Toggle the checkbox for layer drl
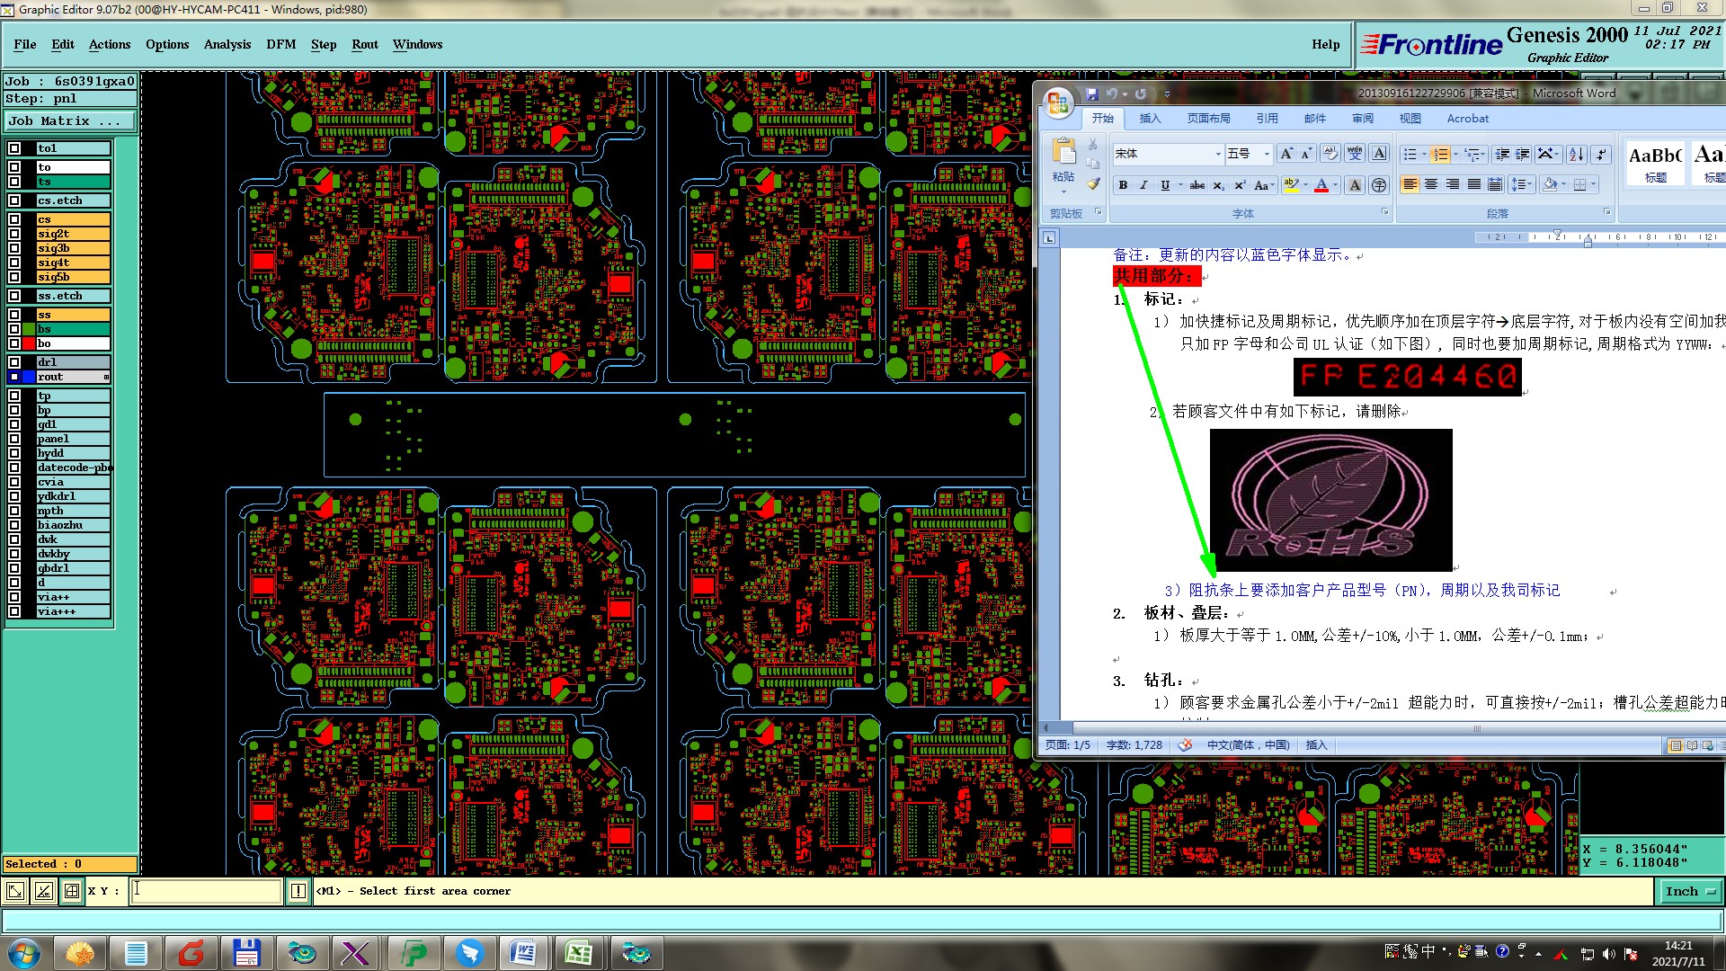 click(14, 362)
